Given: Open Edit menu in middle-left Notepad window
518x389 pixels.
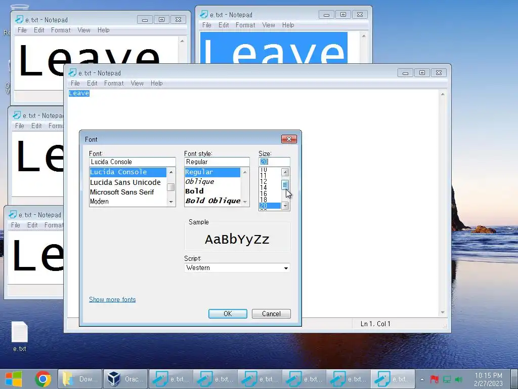Looking at the screenshot, I should (x=36, y=126).
